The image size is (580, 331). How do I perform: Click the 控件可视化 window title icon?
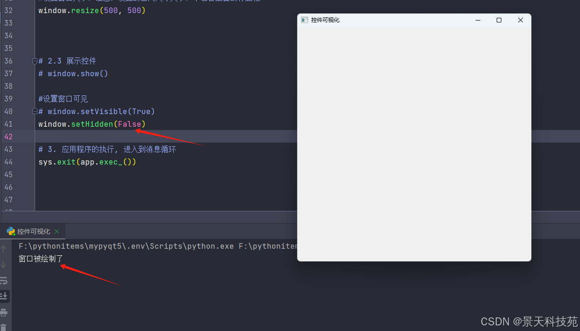(x=304, y=20)
